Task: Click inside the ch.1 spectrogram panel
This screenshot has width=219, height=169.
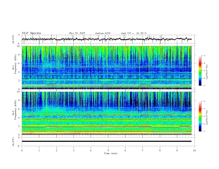Action: tap(106, 67)
